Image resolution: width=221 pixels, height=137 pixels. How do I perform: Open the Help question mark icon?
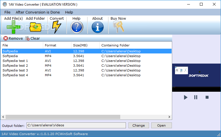(77, 27)
